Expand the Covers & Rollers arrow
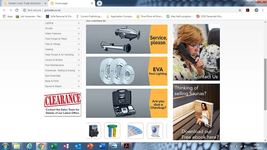Screen dimensions: 267x150 point(79,60)
